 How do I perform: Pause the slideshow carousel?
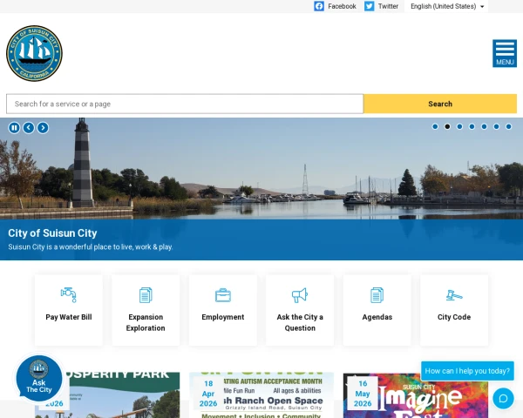click(x=14, y=127)
